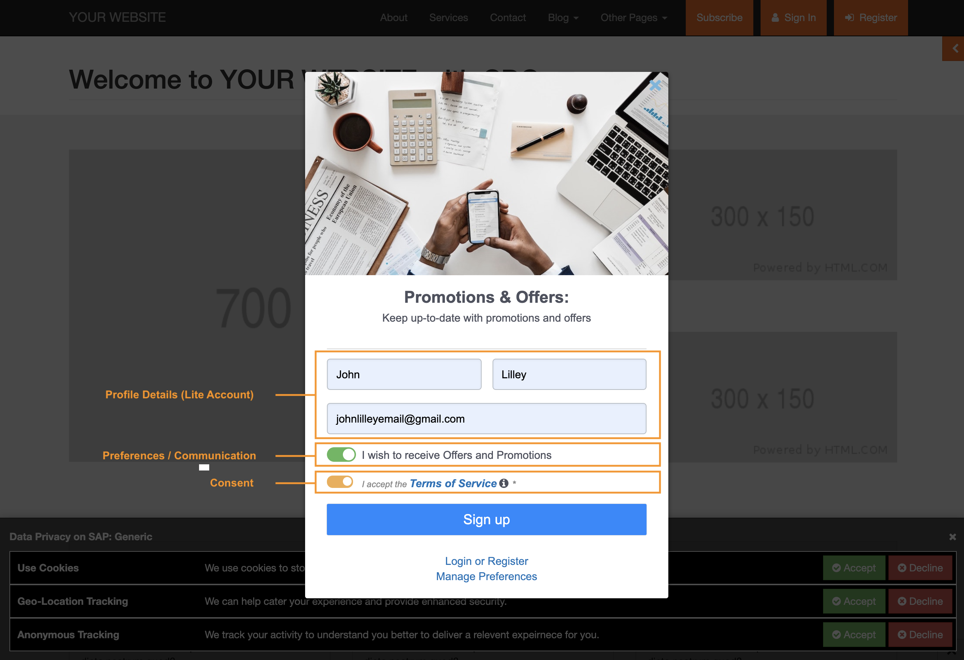This screenshot has width=964, height=660.
Task: Open the Manage Preferences link
Action: pos(487,576)
